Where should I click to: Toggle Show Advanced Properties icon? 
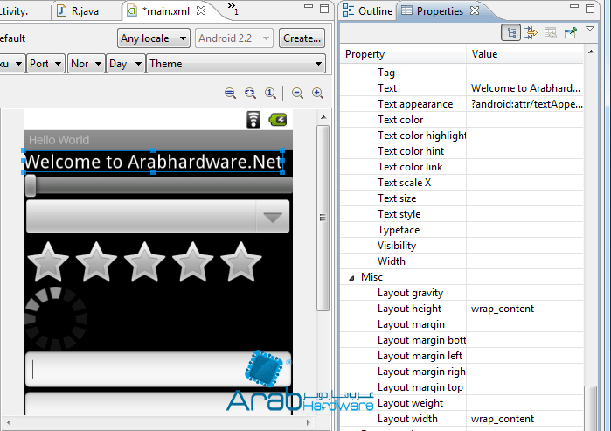point(531,32)
